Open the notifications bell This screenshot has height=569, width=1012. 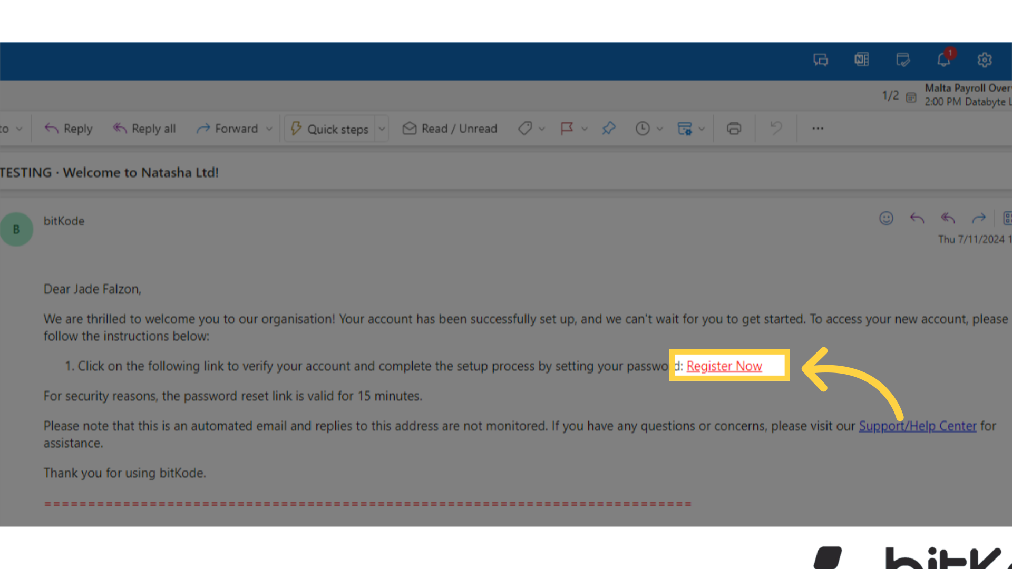coord(943,60)
